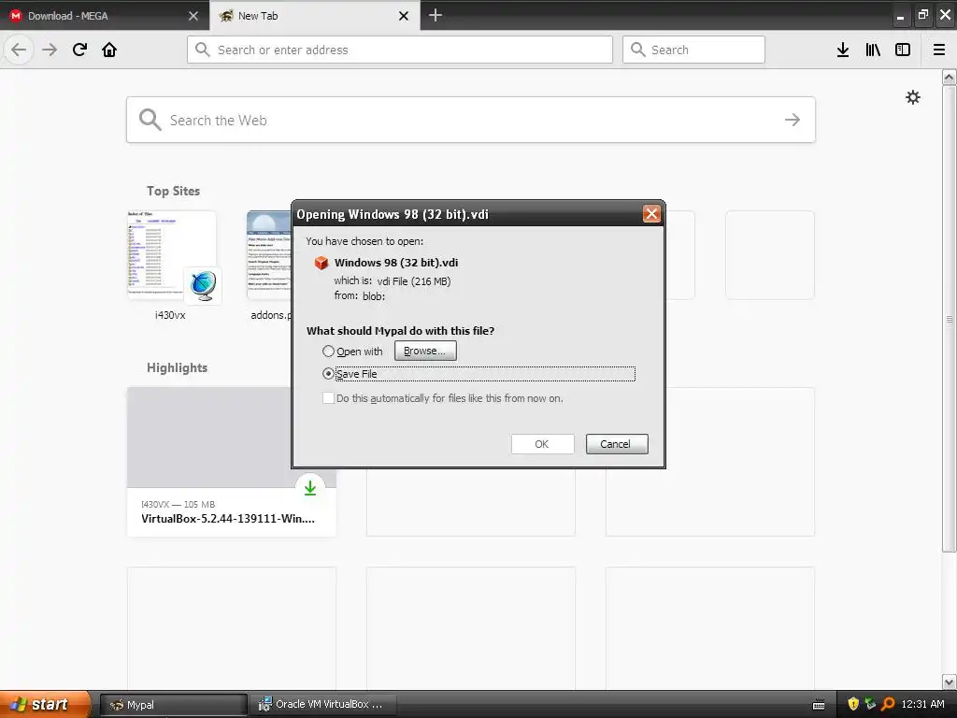
Task: Check Do this automatically for files
Action: [x=328, y=398]
